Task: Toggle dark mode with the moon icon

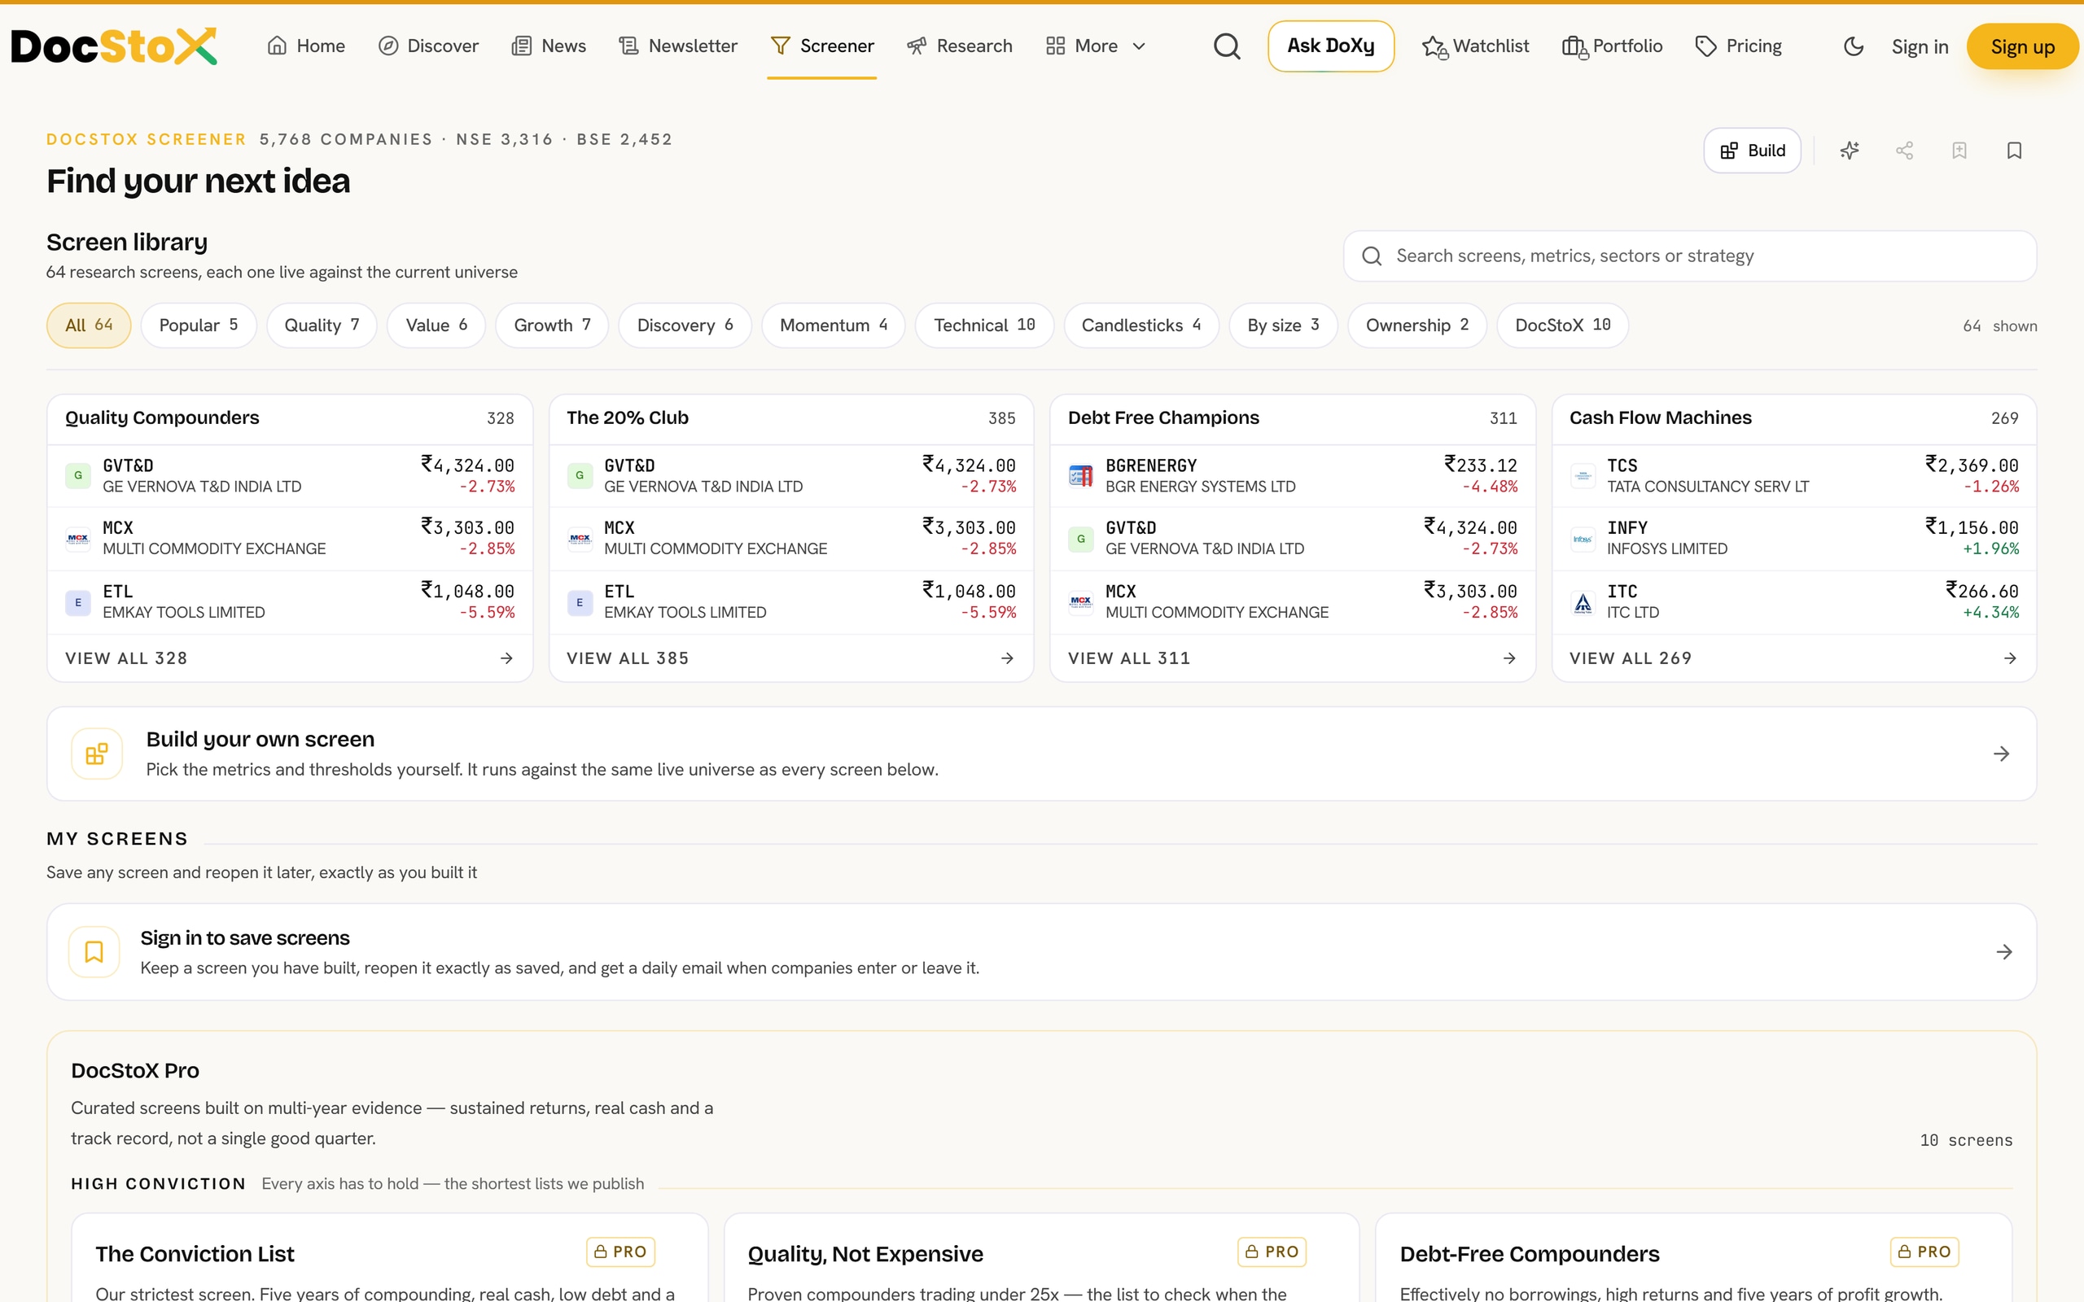Action: [1853, 46]
